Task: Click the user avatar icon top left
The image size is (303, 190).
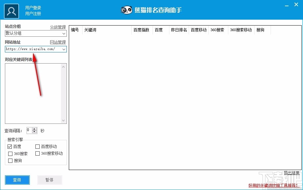Action: (11, 10)
